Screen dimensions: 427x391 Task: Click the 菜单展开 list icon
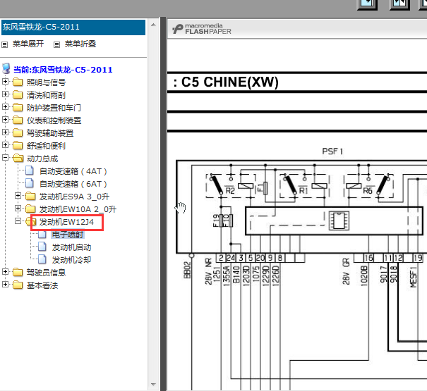coord(5,44)
